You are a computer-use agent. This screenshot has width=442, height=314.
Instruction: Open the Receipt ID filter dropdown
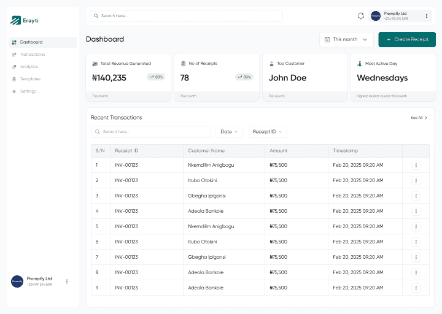pyautogui.click(x=267, y=132)
